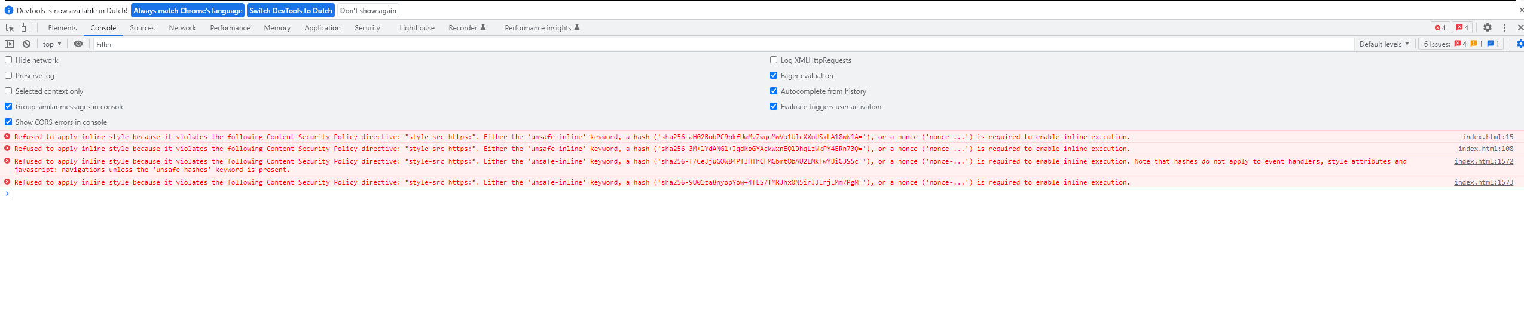This screenshot has width=1524, height=332.
Task: Open the top JavaScript context dropdown
Action: click(52, 44)
